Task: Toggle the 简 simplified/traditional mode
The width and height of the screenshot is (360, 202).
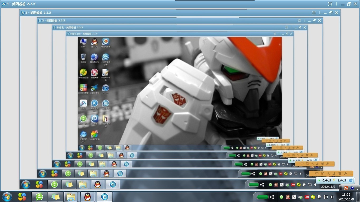Action: tap(323, 174)
